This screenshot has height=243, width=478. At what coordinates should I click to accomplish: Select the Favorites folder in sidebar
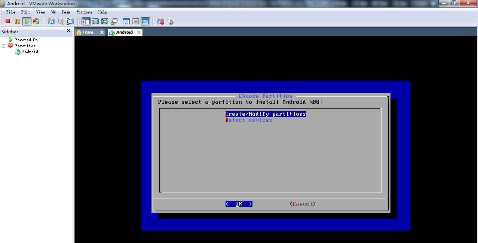25,46
